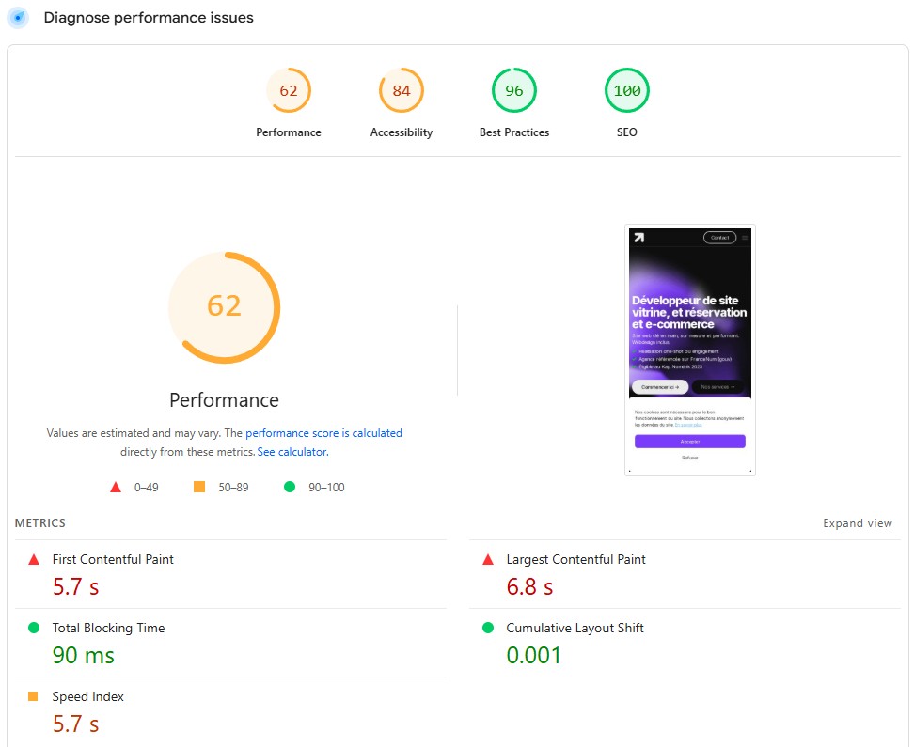Open the "performance score is calculated" link
914x747 pixels.
323,433
